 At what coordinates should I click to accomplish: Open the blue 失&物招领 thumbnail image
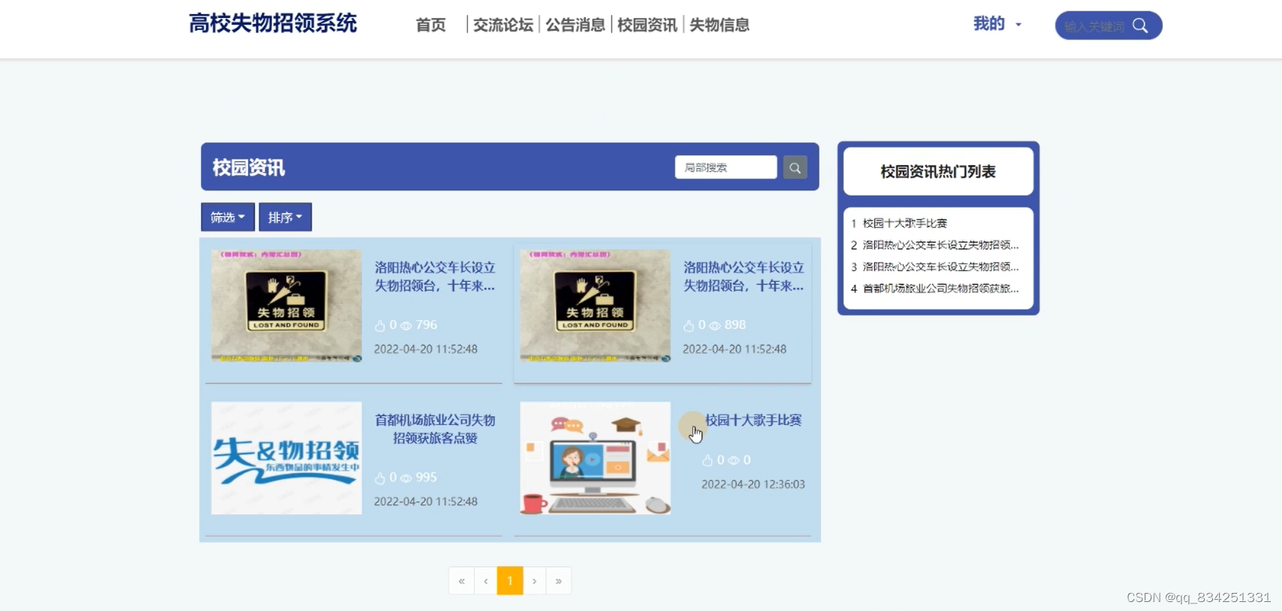click(287, 458)
